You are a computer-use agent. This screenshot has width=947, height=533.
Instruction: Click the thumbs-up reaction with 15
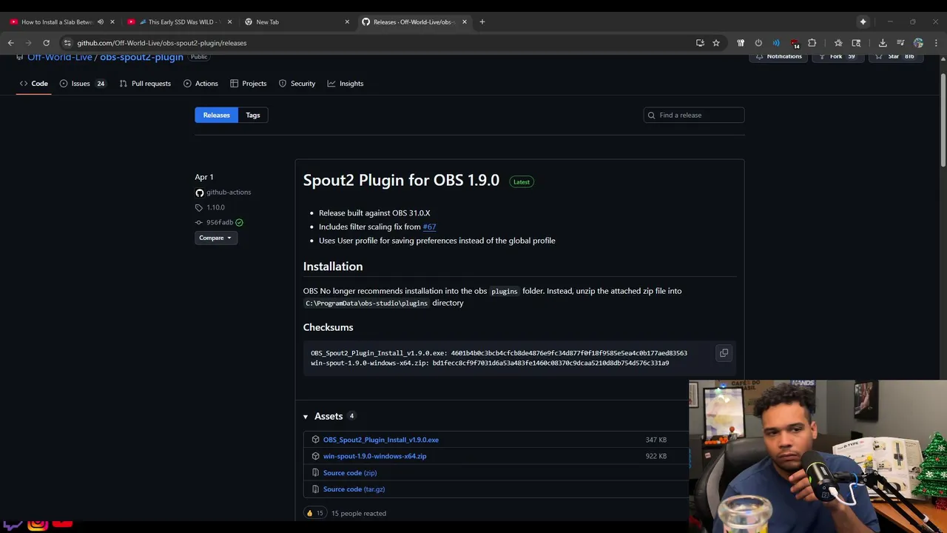coord(315,513)
